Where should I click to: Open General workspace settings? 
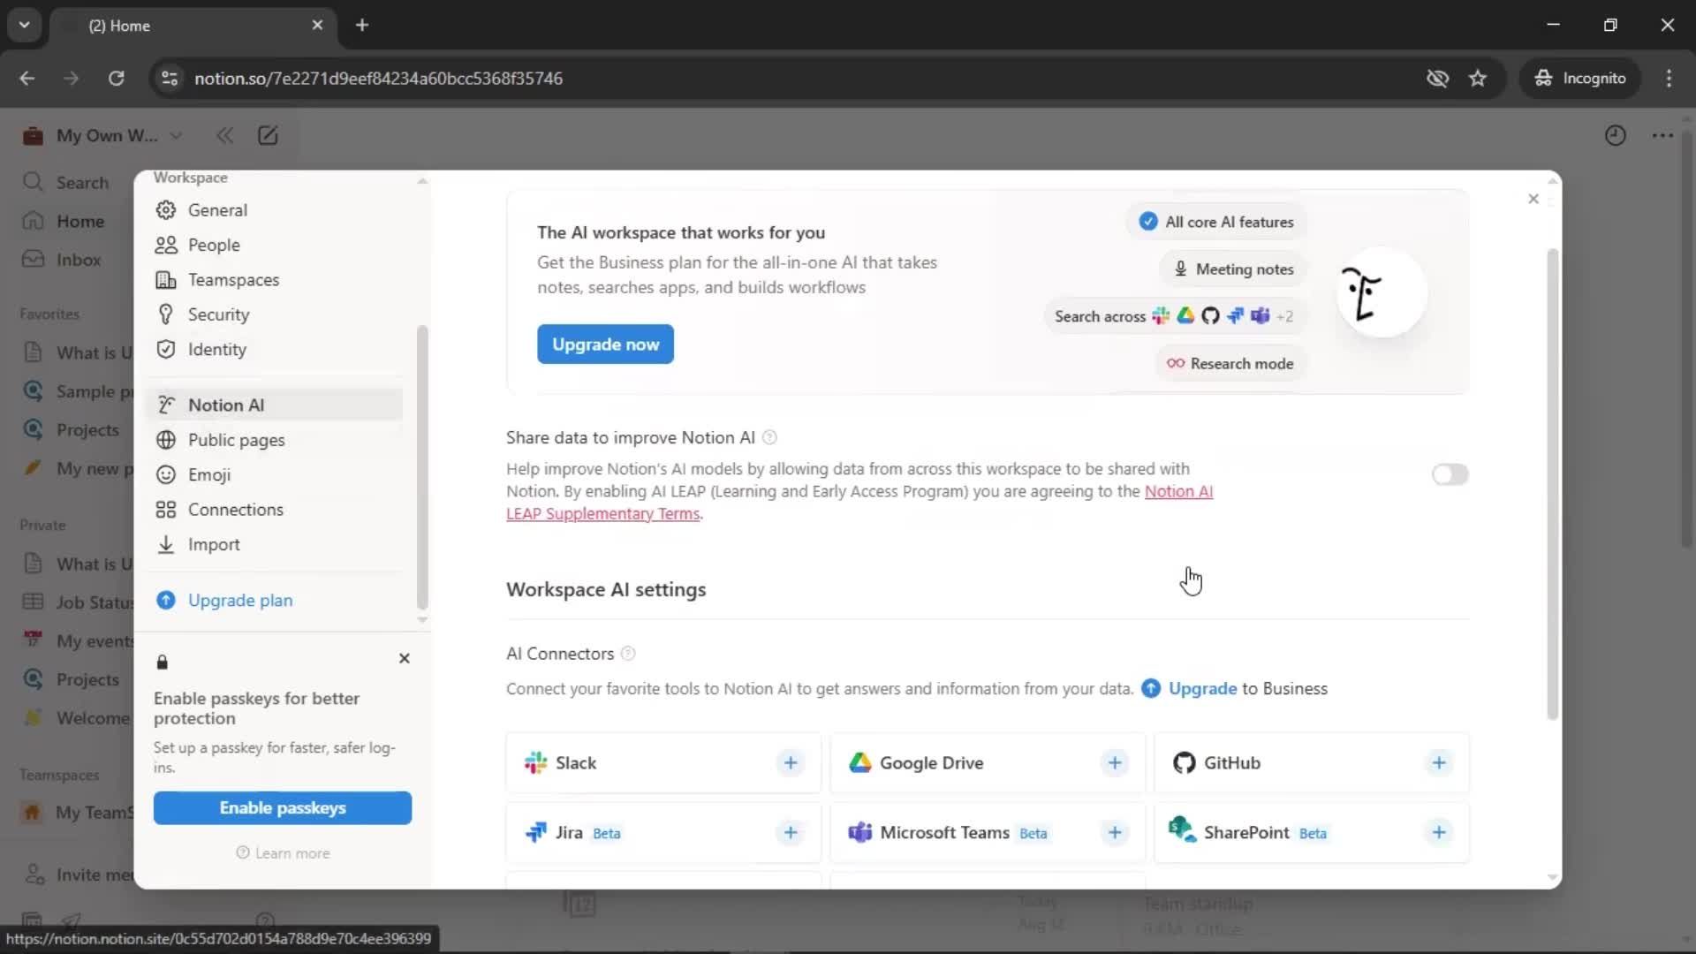point(274,210)
